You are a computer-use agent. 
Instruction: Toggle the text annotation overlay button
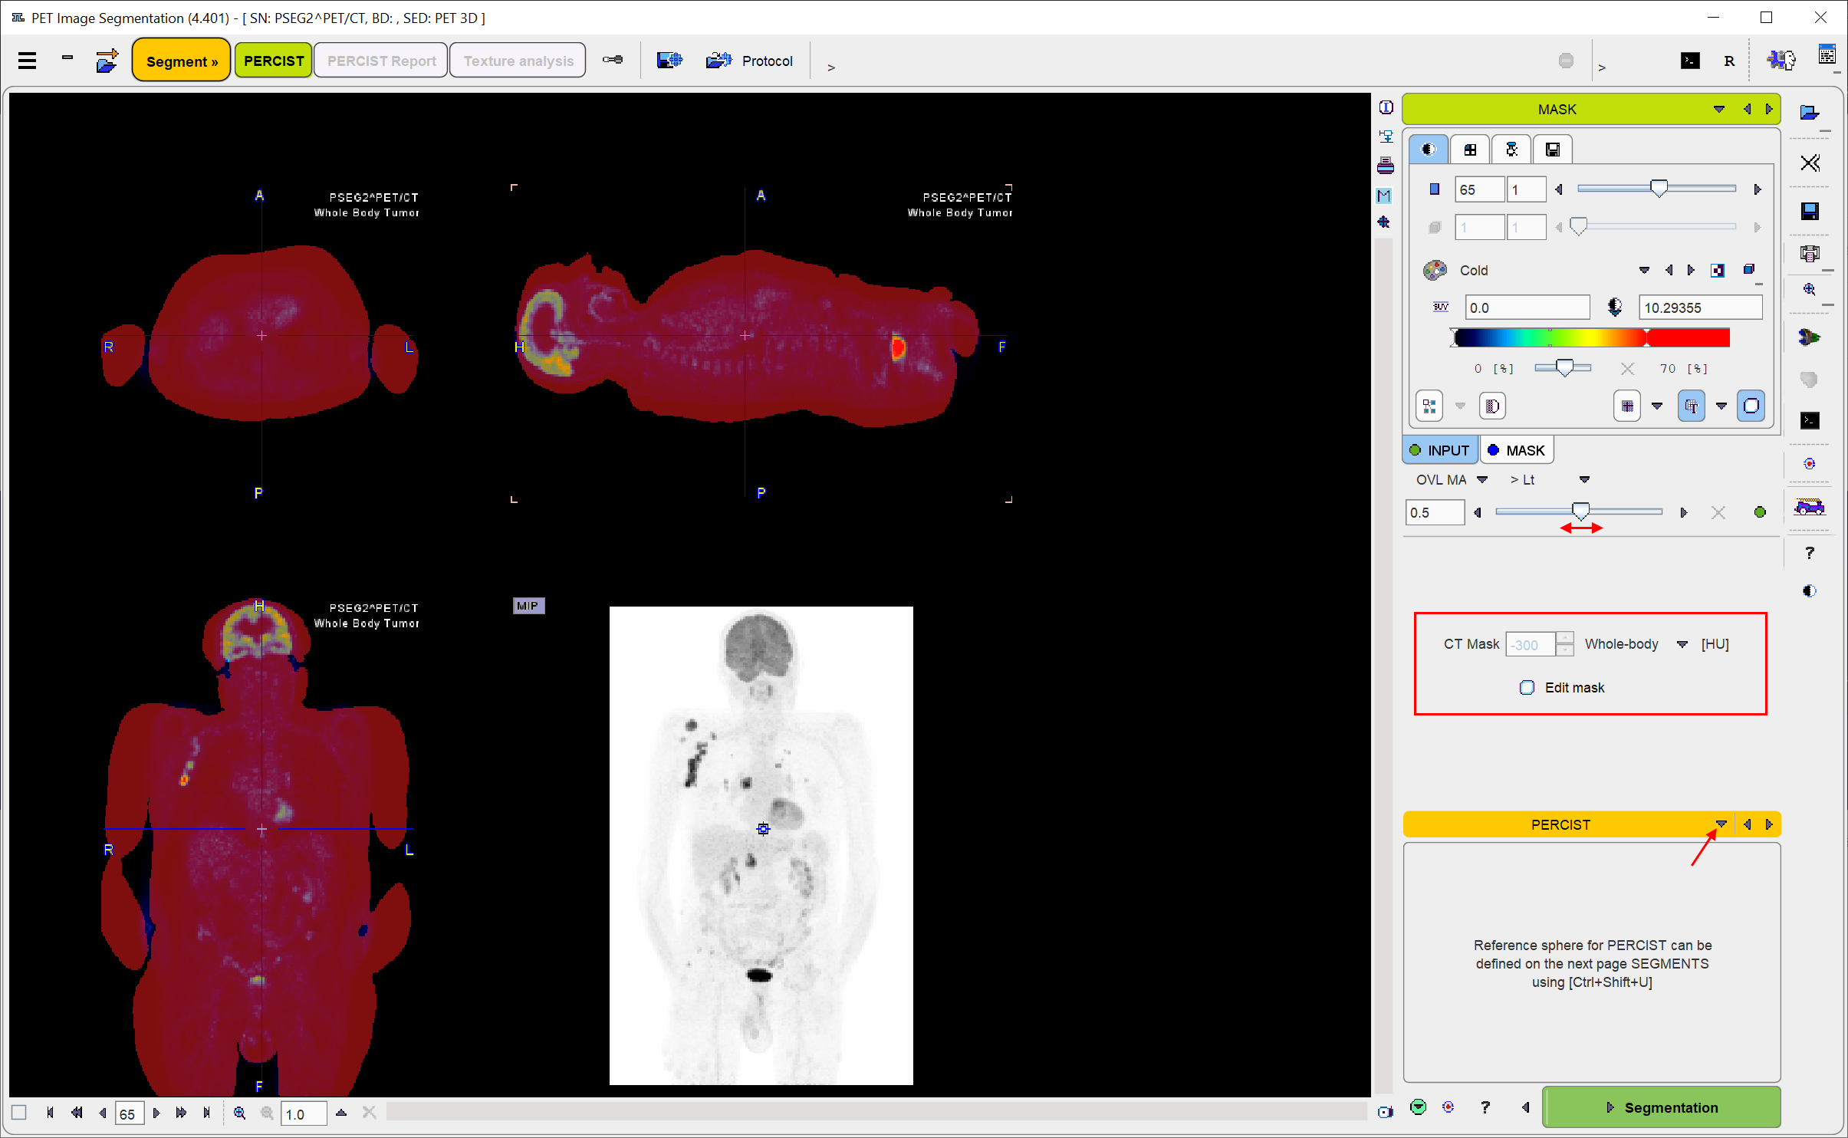coord(1691,406)
